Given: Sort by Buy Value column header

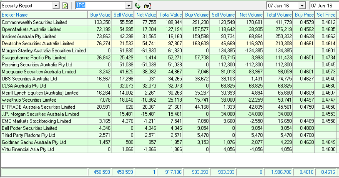Looking at the screenshot, I should click(x=100, y=15).
